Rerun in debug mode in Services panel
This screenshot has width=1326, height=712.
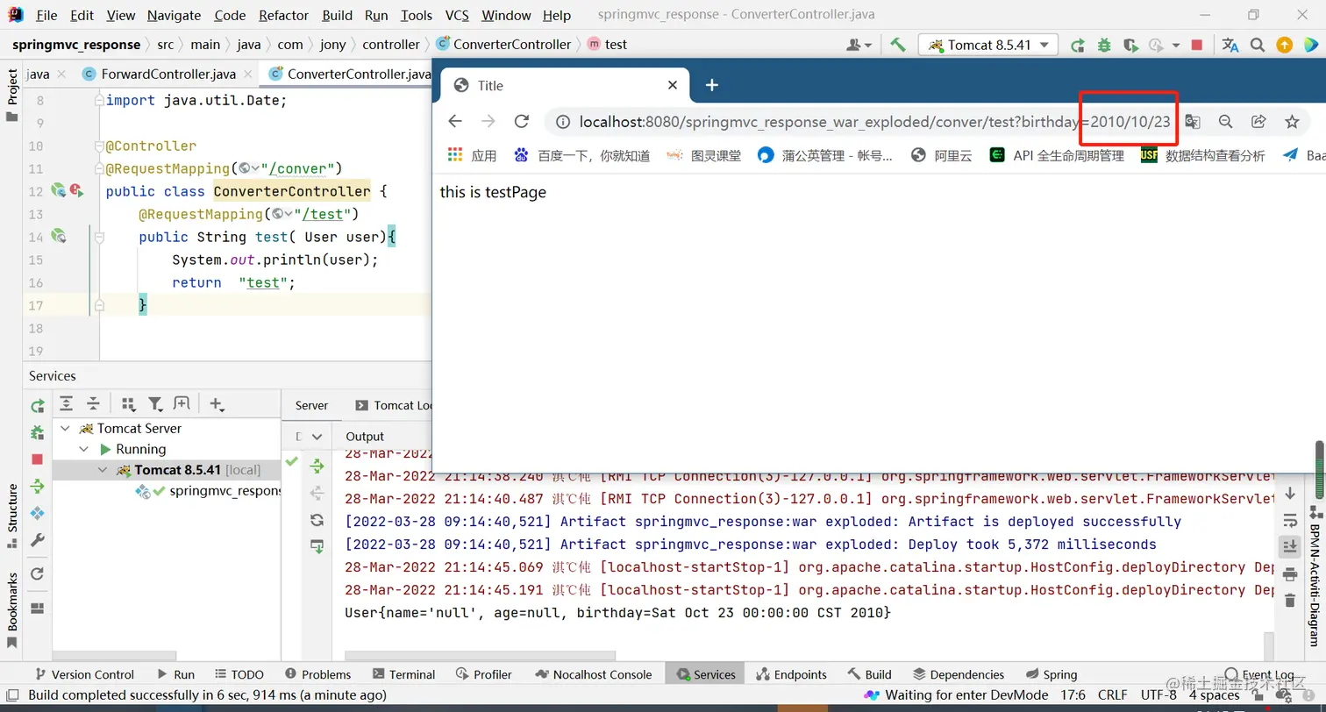38,432
